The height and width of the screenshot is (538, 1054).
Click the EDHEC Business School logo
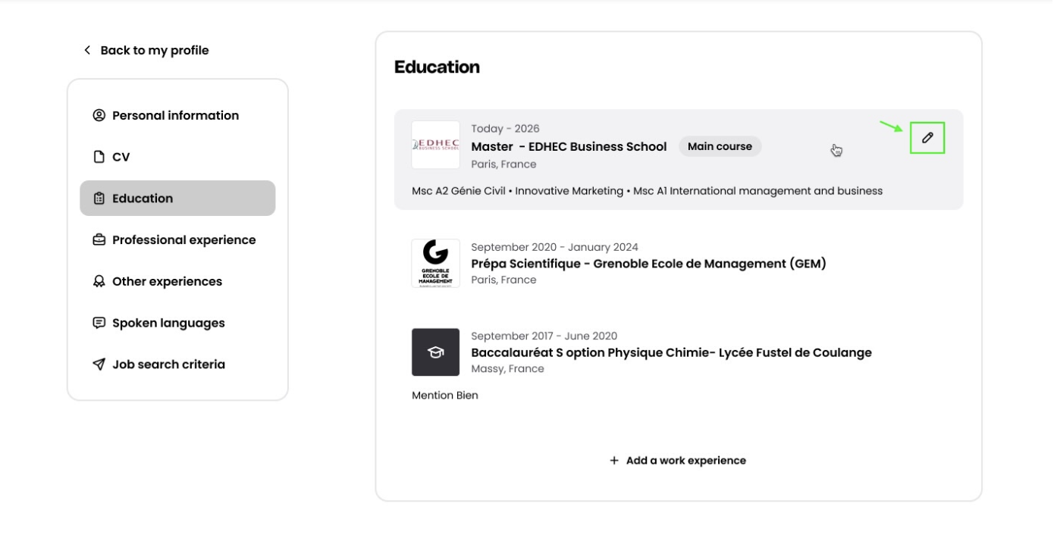pos(435,145)
